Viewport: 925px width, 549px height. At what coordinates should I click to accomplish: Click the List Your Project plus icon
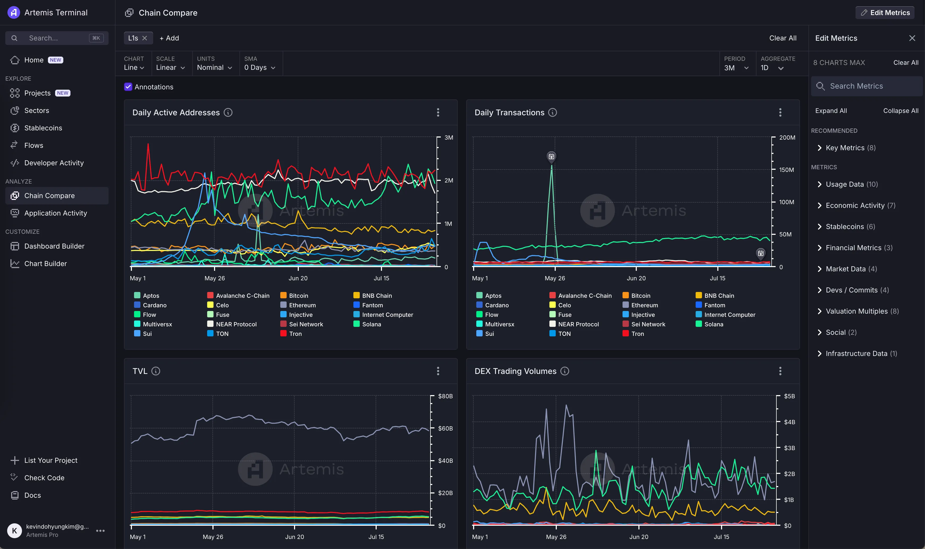(15, 461)
